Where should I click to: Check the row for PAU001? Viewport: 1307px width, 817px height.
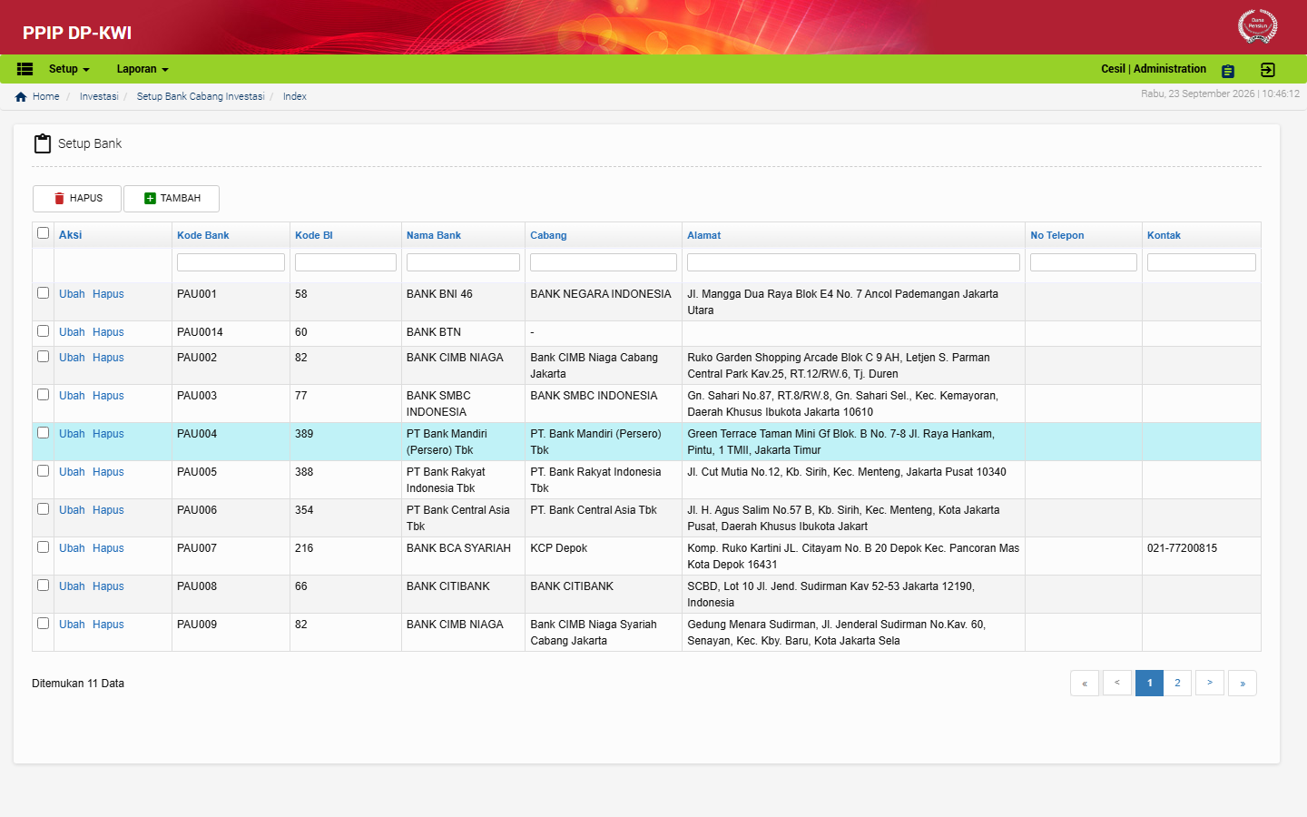[x=43, y=293]
